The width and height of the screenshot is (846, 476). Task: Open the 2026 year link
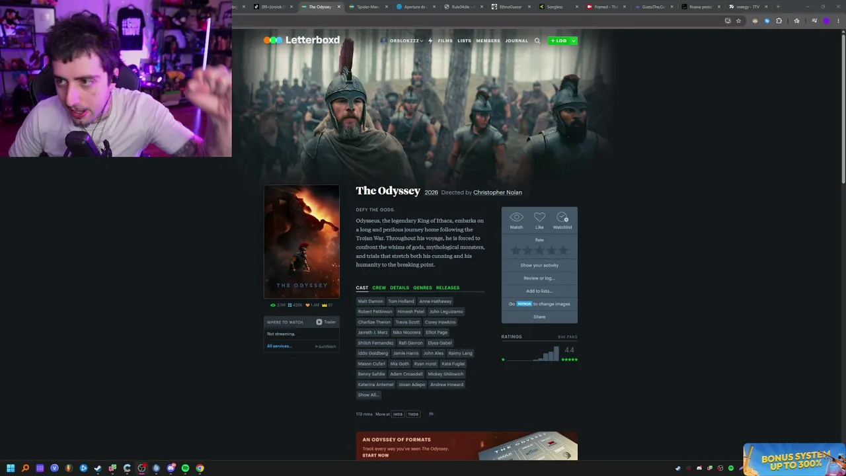tap(431, 192)
